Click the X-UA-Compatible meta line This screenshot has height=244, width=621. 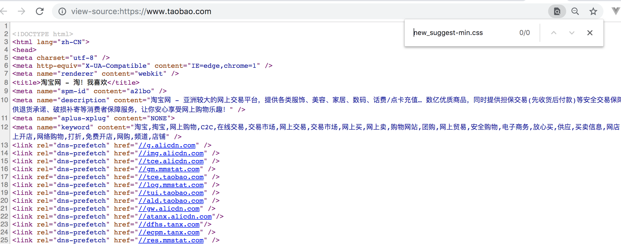tap(142, 66)
